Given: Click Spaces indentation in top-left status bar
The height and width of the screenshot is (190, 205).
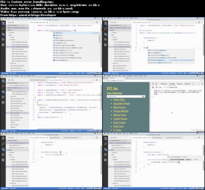Looking at the screenshot, I should tap(71, 73).
